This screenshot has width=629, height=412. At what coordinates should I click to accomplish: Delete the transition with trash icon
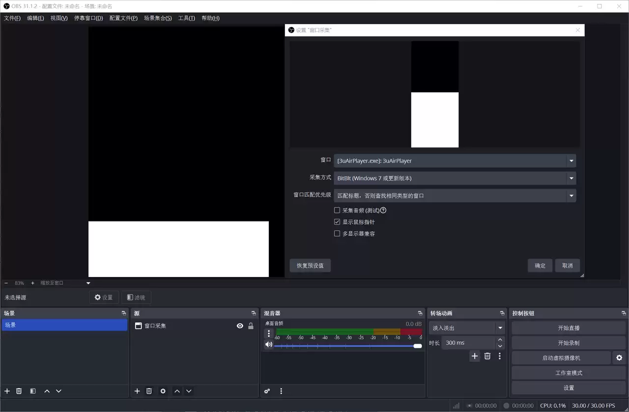click(x=487, y=356)
